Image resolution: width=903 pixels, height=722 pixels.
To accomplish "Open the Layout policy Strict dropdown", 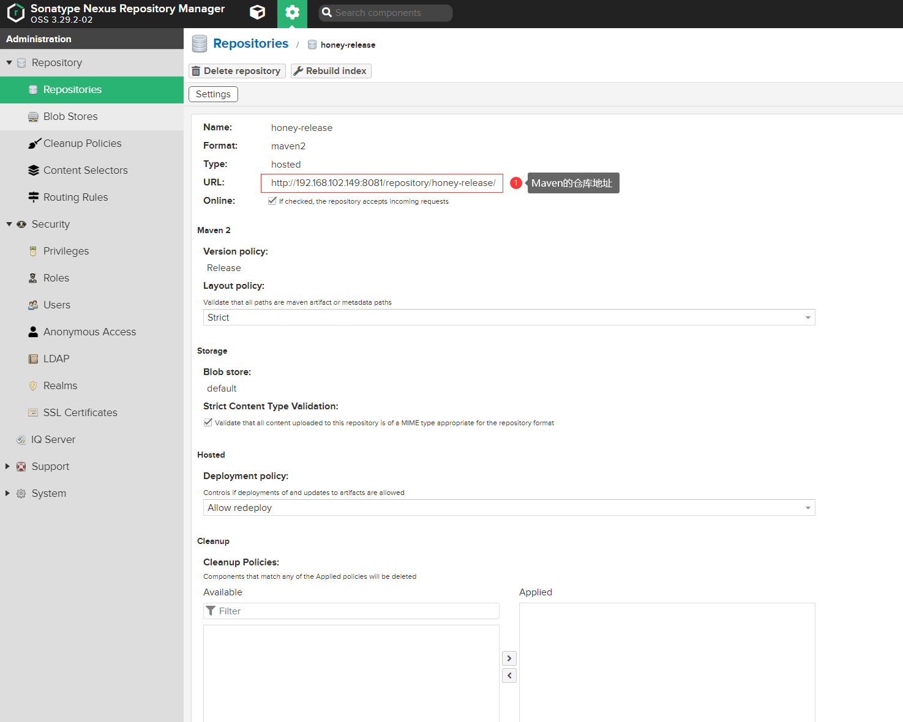I will coord(509,317).
